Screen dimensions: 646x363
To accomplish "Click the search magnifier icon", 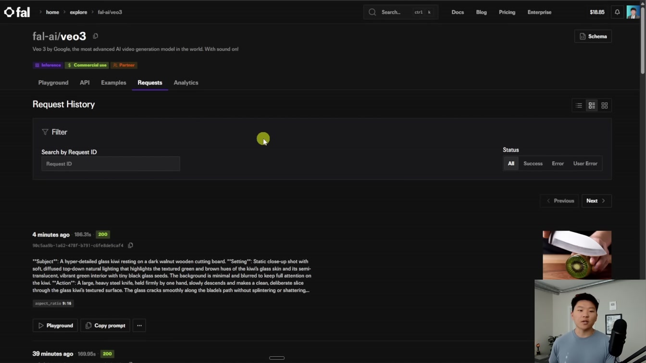I will 373,12.
